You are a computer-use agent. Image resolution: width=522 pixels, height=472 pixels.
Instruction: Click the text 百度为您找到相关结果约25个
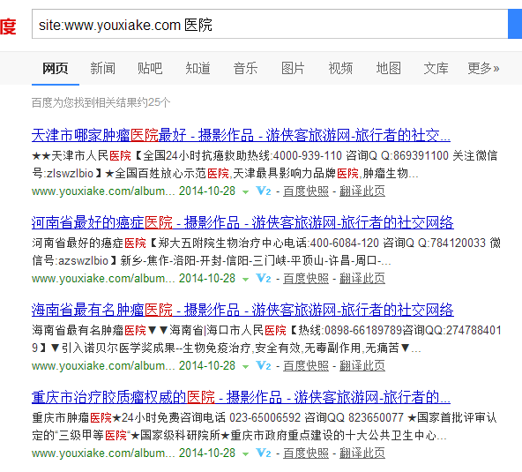[101, 102]
